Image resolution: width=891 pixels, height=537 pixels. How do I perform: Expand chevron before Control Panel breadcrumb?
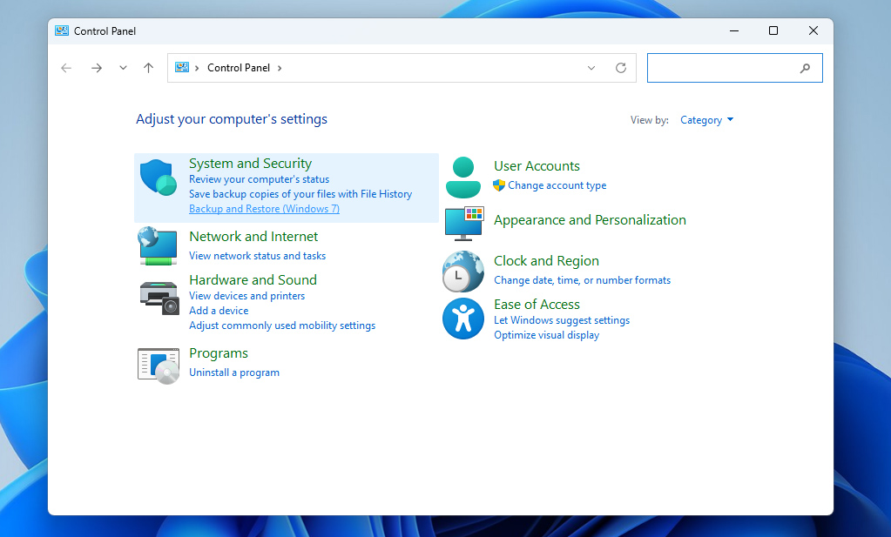point(197,68)
